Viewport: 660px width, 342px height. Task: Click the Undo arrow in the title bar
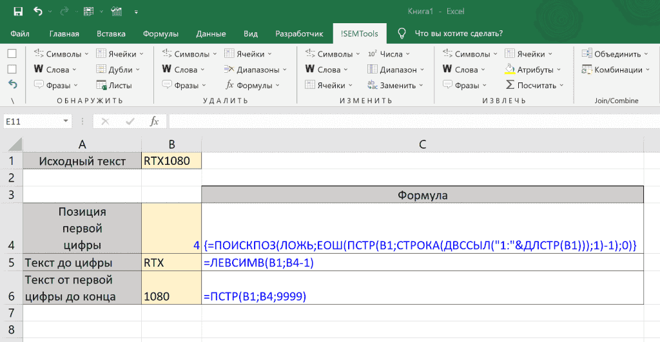click(37, 11)
